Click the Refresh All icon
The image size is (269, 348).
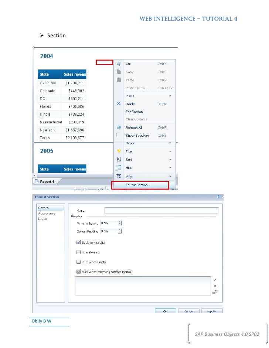(x=119, y=127)
